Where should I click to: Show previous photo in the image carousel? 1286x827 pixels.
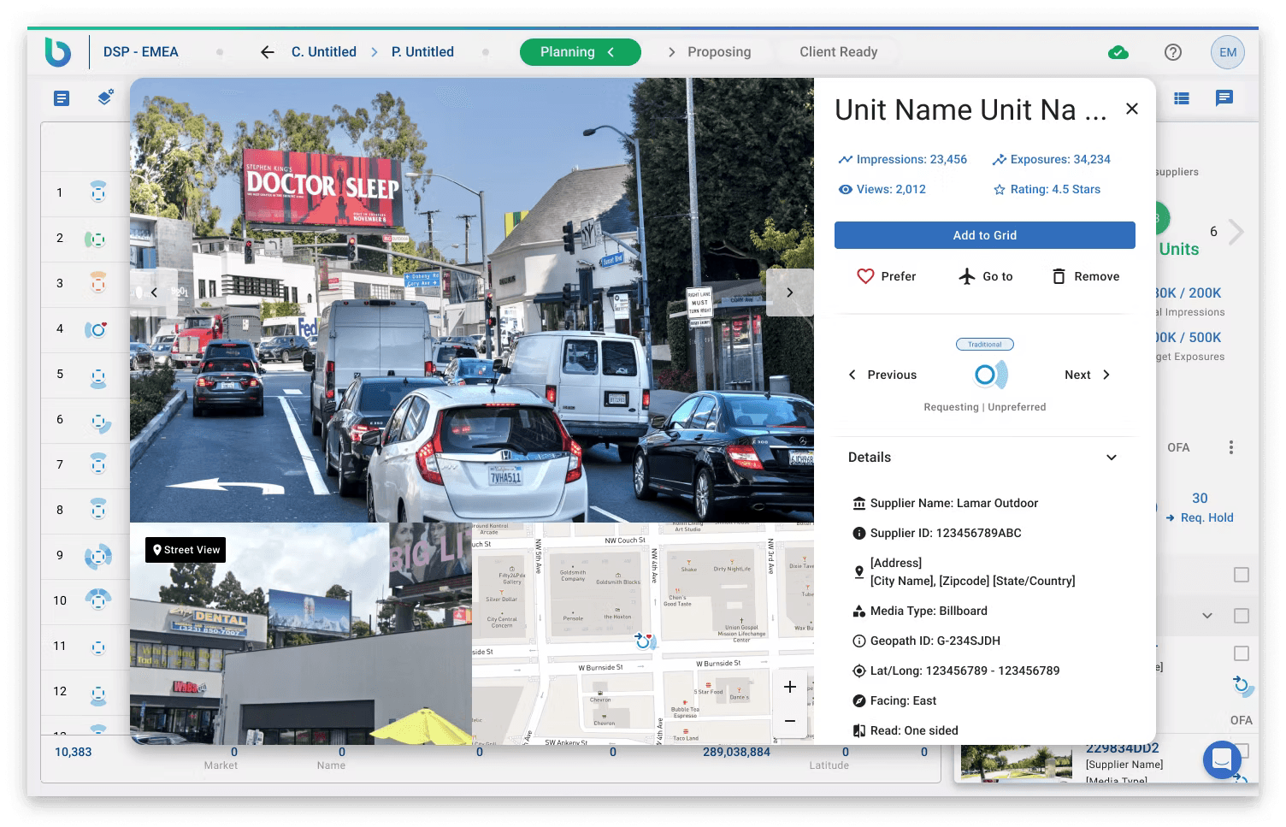pos(154,292)
